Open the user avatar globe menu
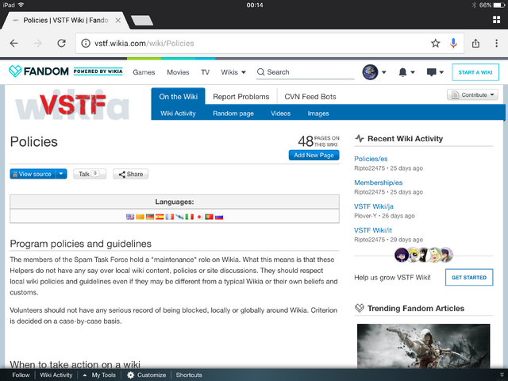Image resolution: width=508 pixels, height=381 pixels. point(374,72)
